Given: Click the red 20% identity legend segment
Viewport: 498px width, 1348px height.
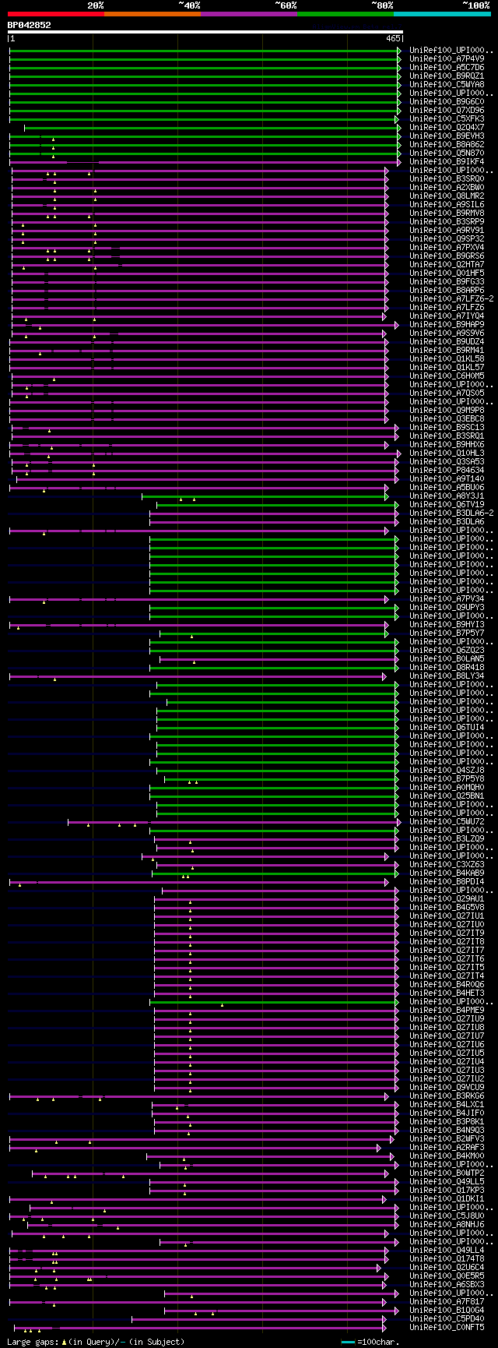Looking at the screenshot, I should (x=56, y=14).
